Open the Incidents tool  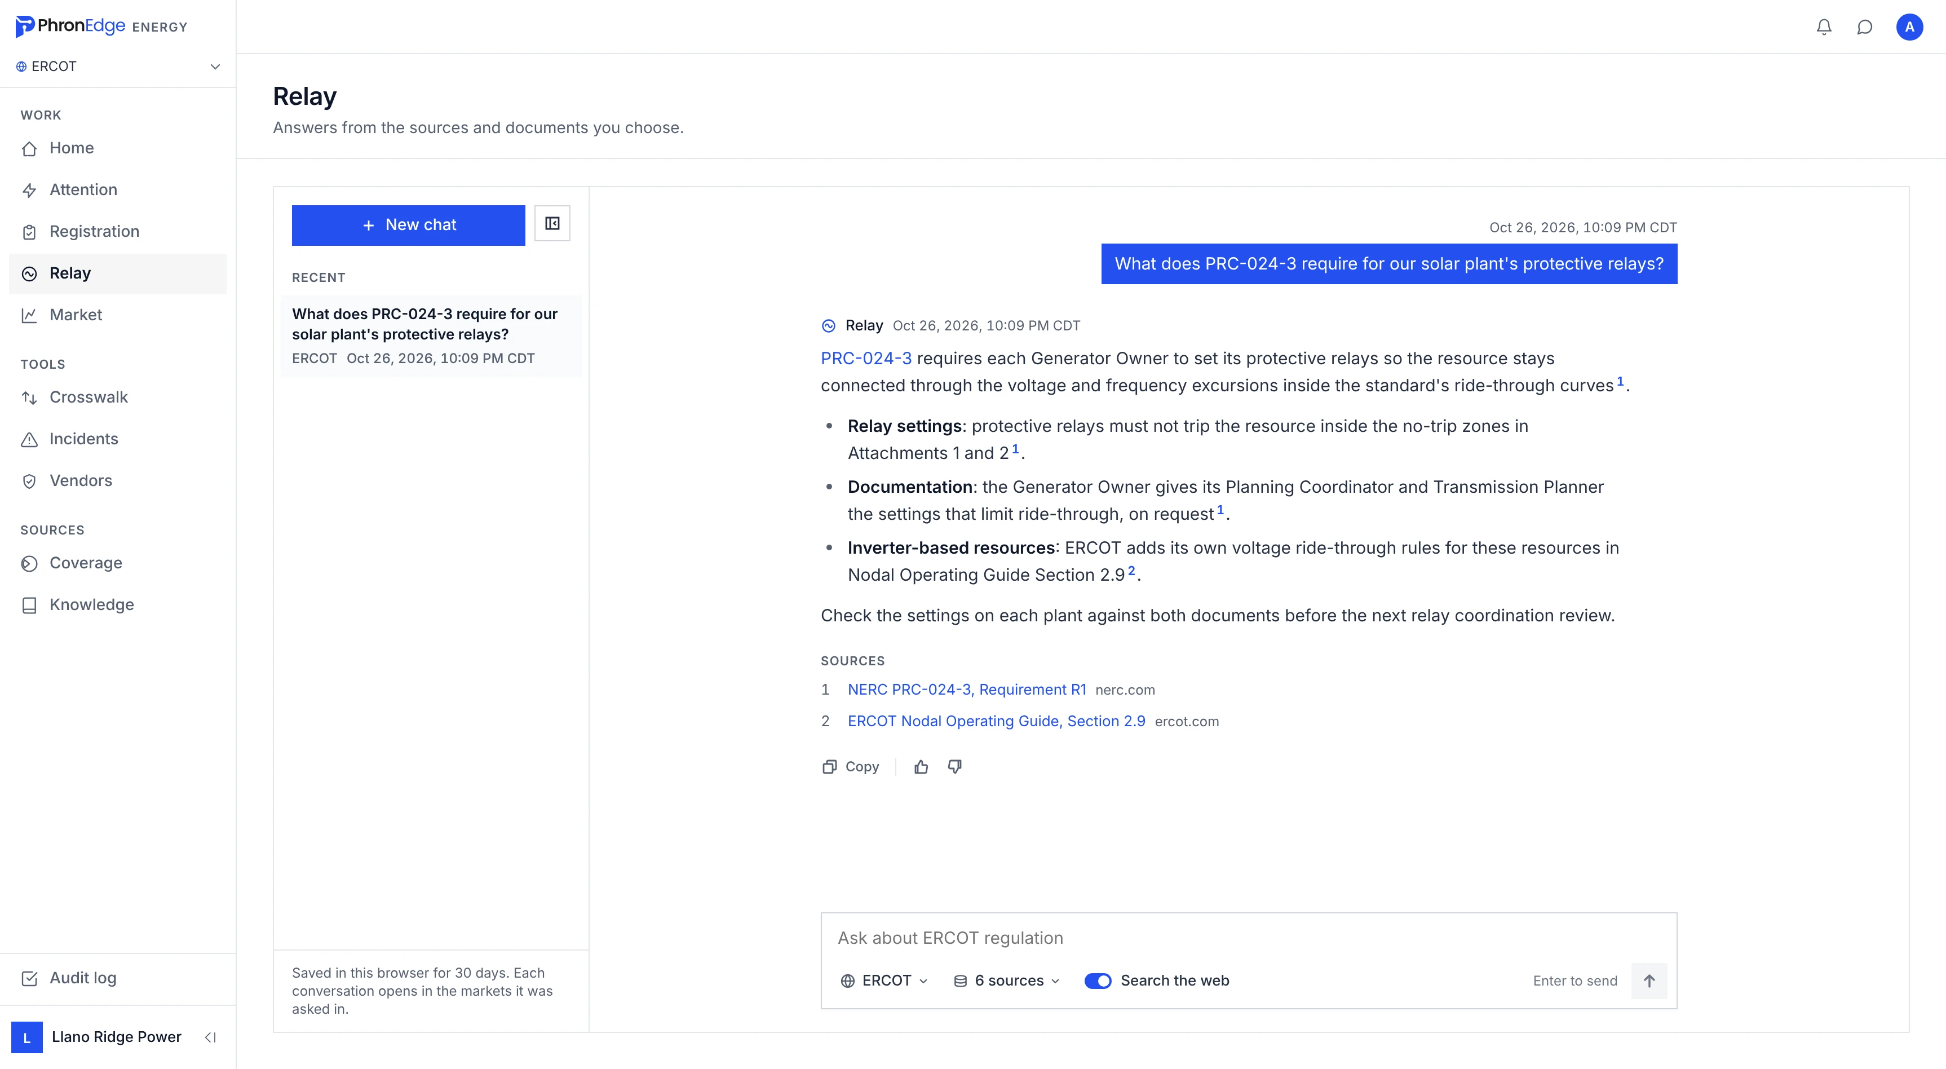pos(118,439)
